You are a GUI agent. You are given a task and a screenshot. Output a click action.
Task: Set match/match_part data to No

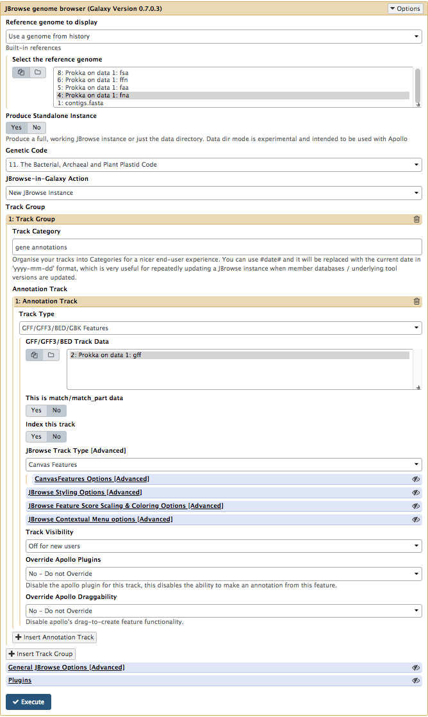click(x=56, y=410)
